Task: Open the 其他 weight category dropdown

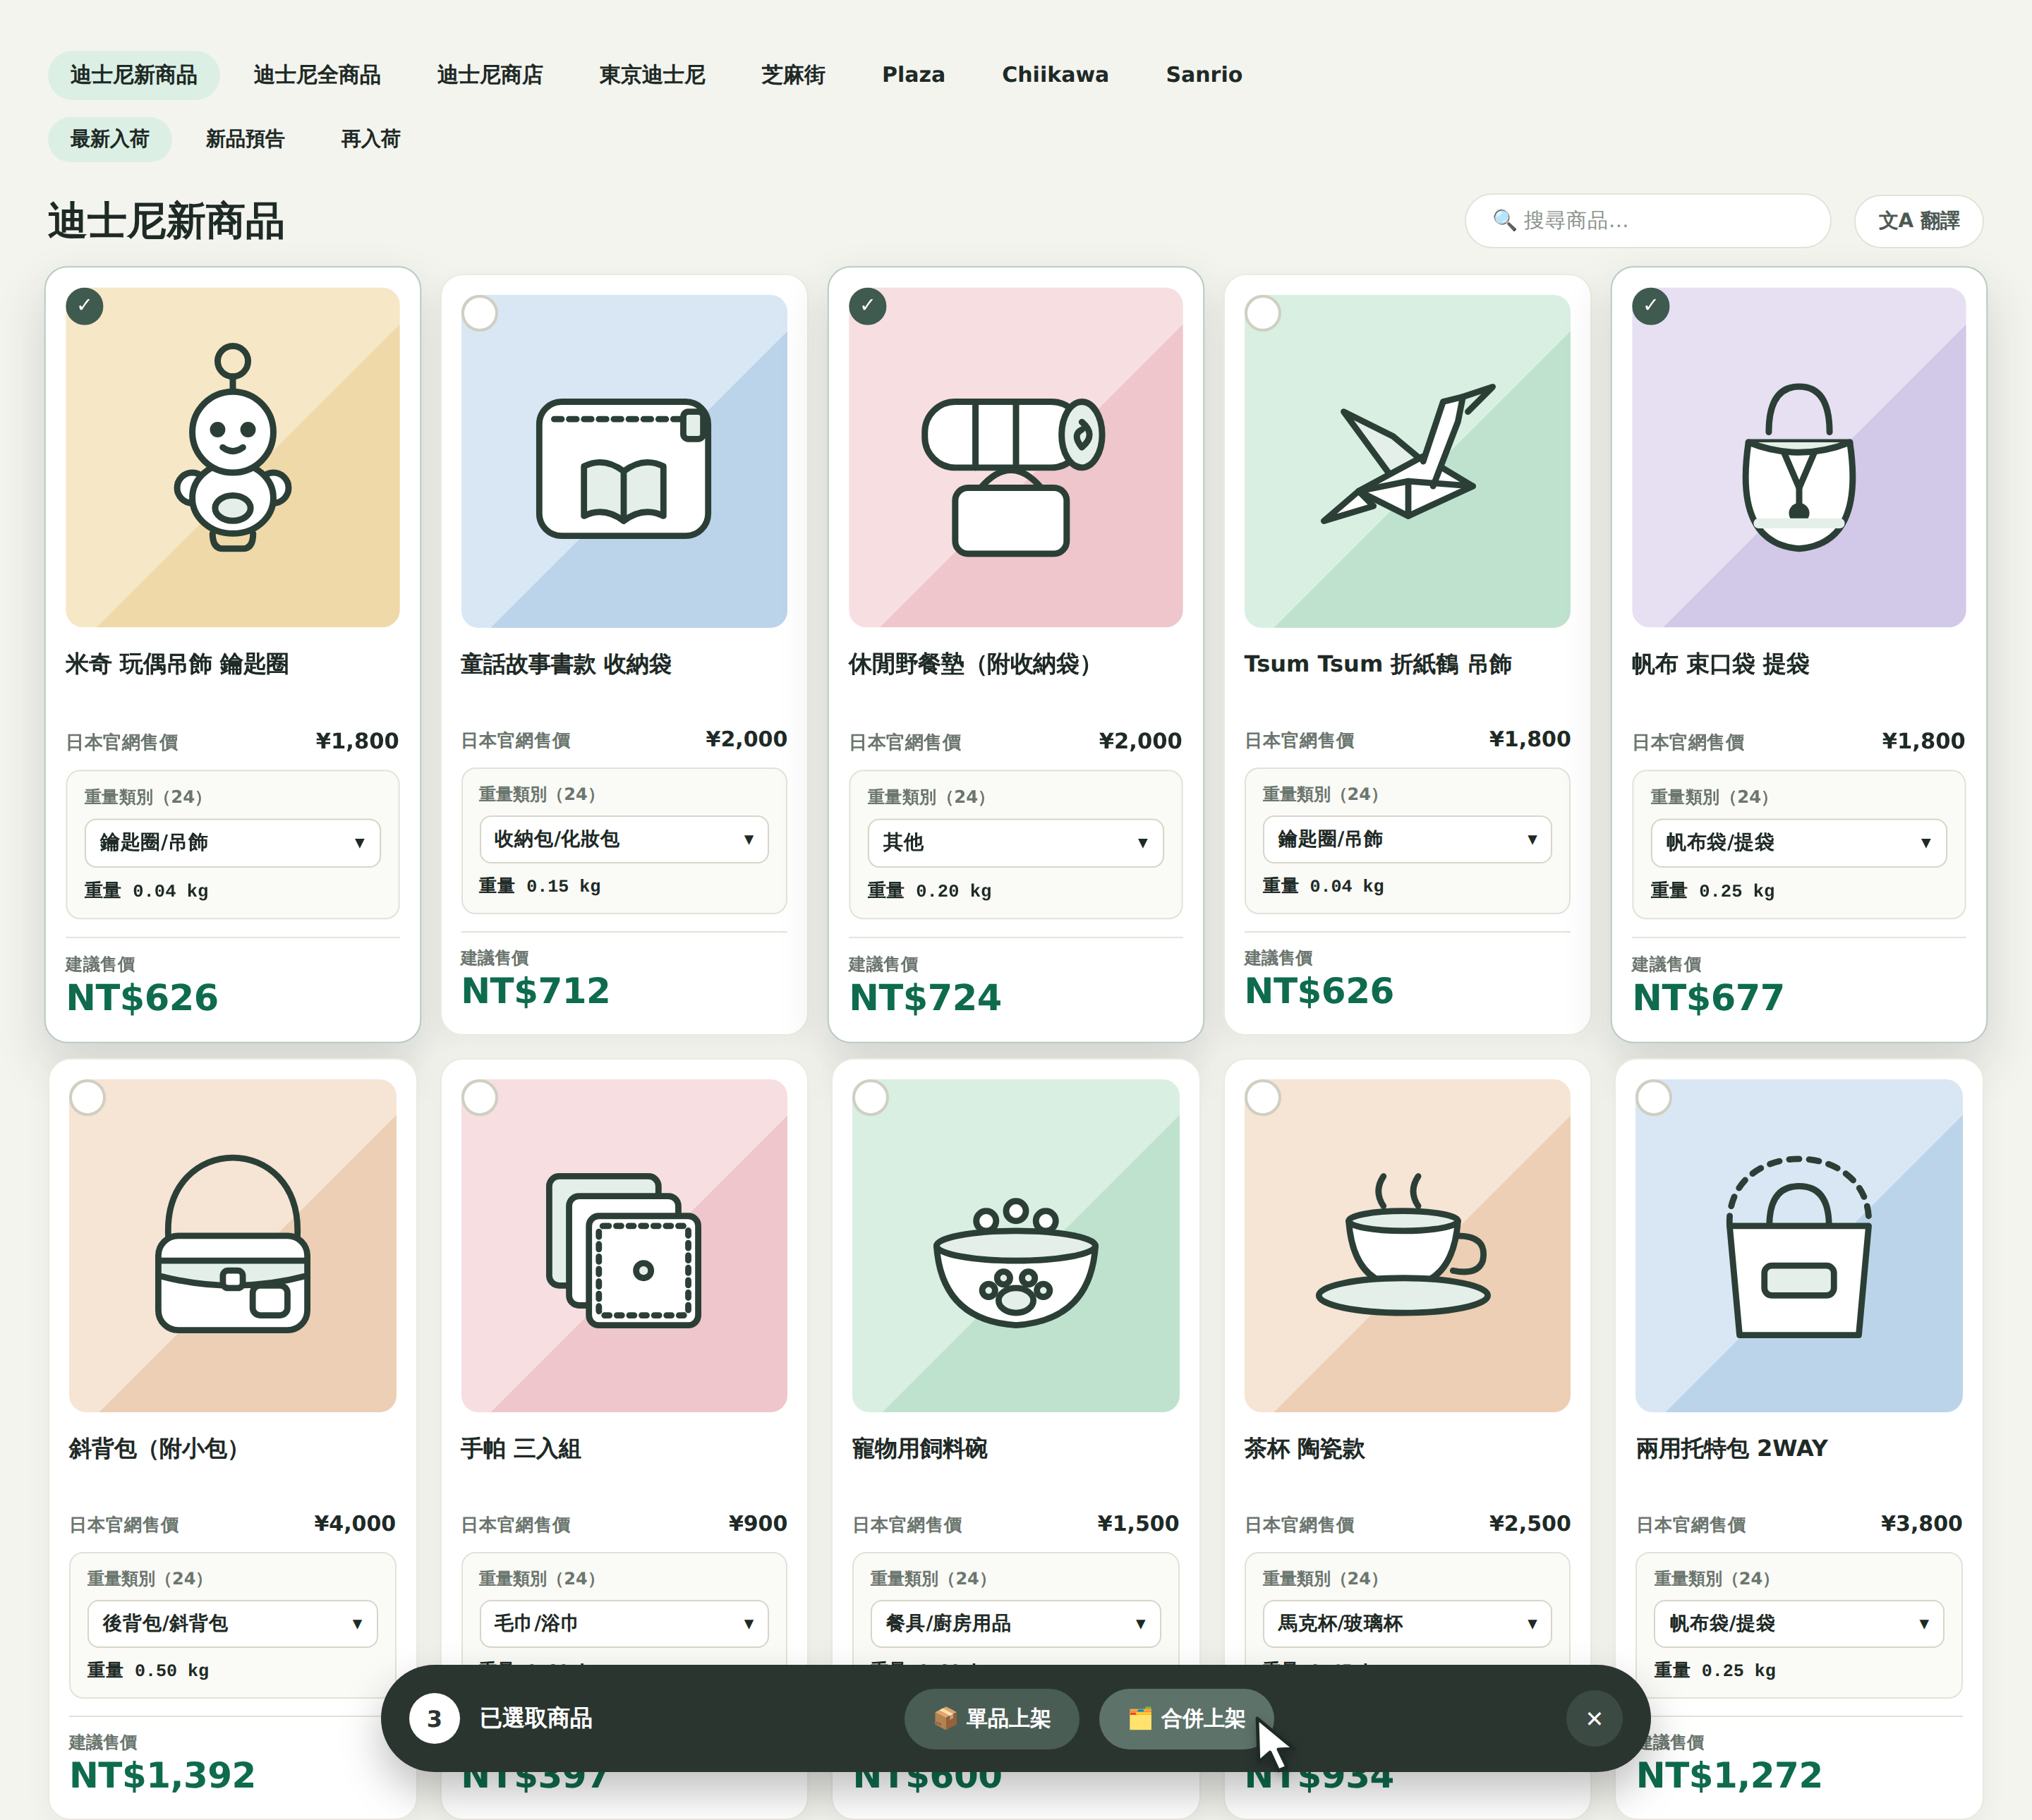Action: pyautogui.click(x=1015, y=843)
